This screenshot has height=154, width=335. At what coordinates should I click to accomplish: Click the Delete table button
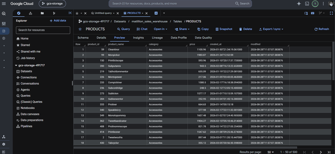coord(245,29)
